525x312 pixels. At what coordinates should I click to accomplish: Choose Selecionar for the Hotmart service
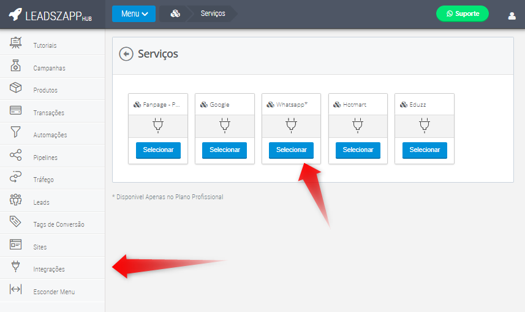pos(358,150)
